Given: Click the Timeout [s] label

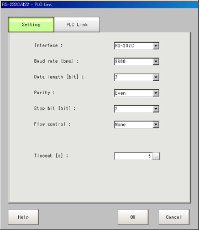Looking at the screenshot, I should click(x=51, y=156).
